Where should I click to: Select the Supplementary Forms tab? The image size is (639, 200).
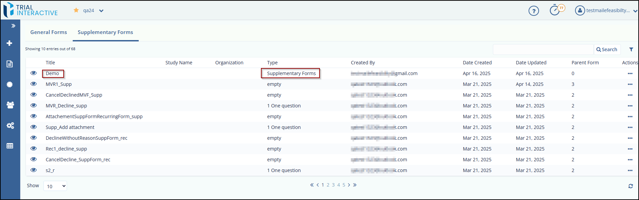(105, 32)
